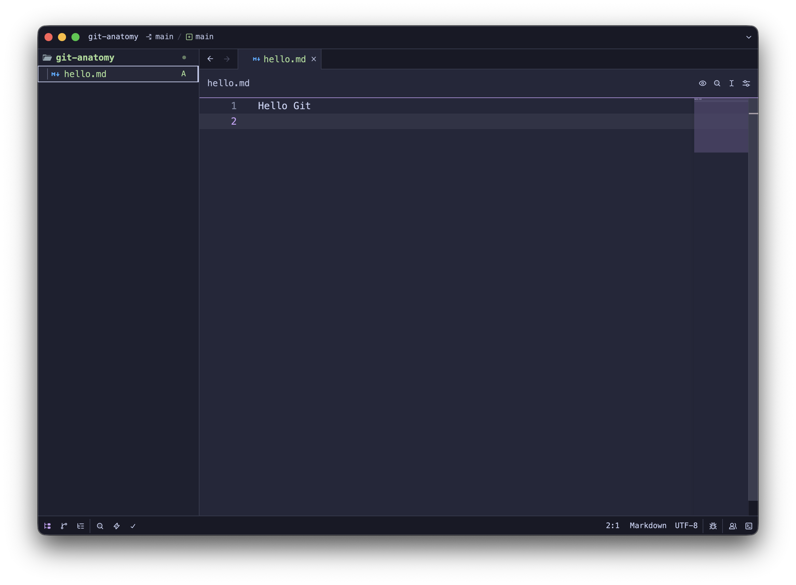This screenshot has height=585, width=796.
Task: Open the git panel icon
Action: tap(64, 526)
